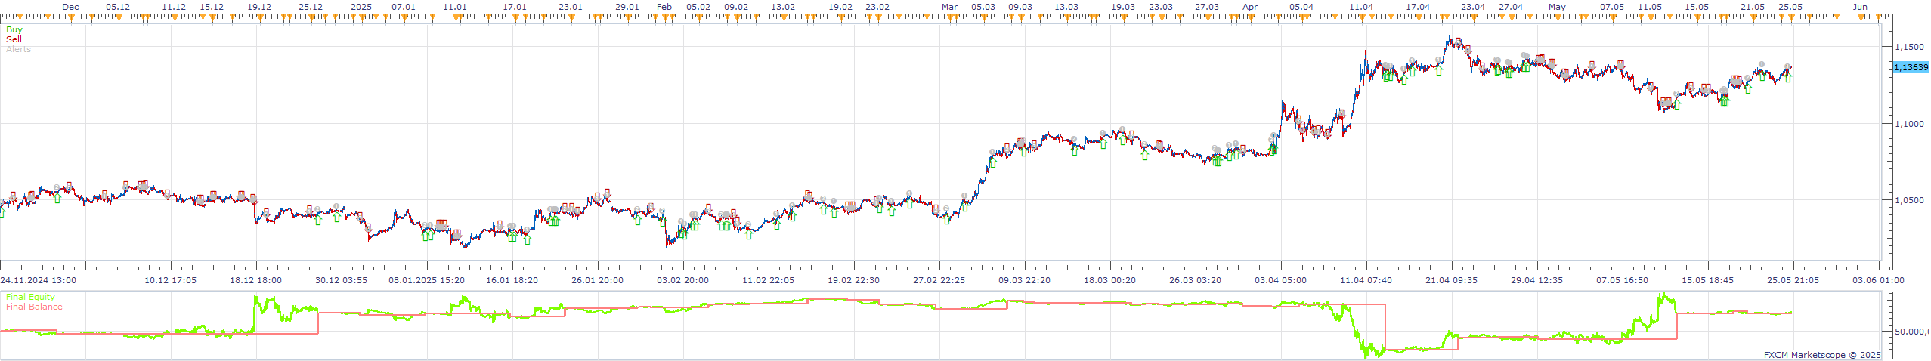1931x361 pixels.
Task: Click the 2025 label on top date axis
Action: point(361,7)
